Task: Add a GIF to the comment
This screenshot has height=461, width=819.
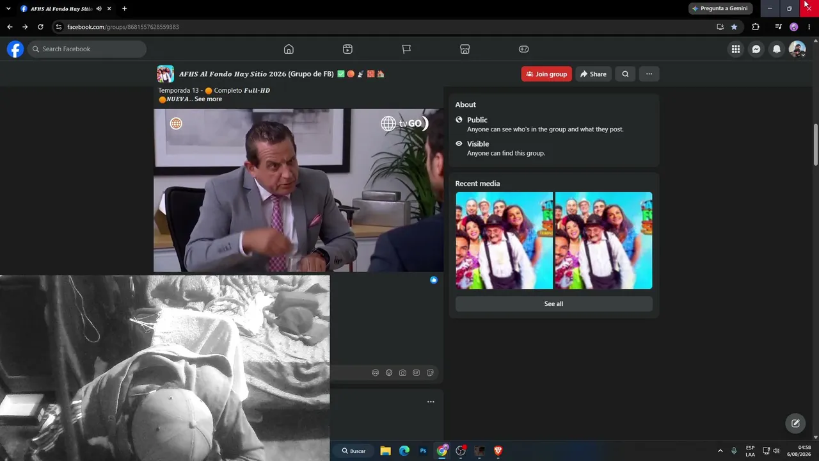Action: pos(417,373)
